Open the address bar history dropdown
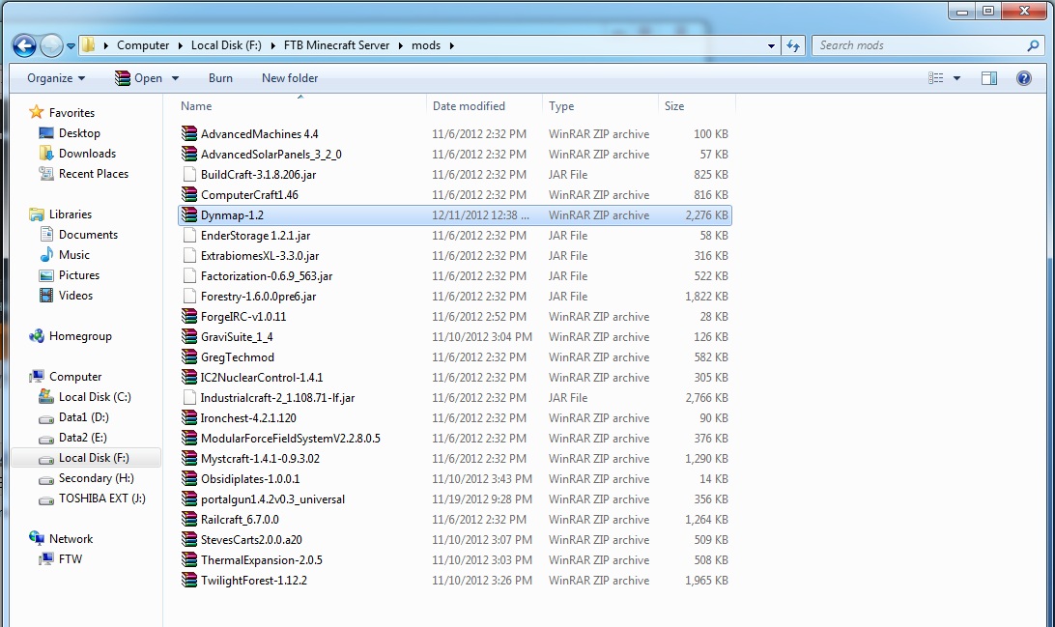Viewport: 1055px width, 627px height. 771,45
